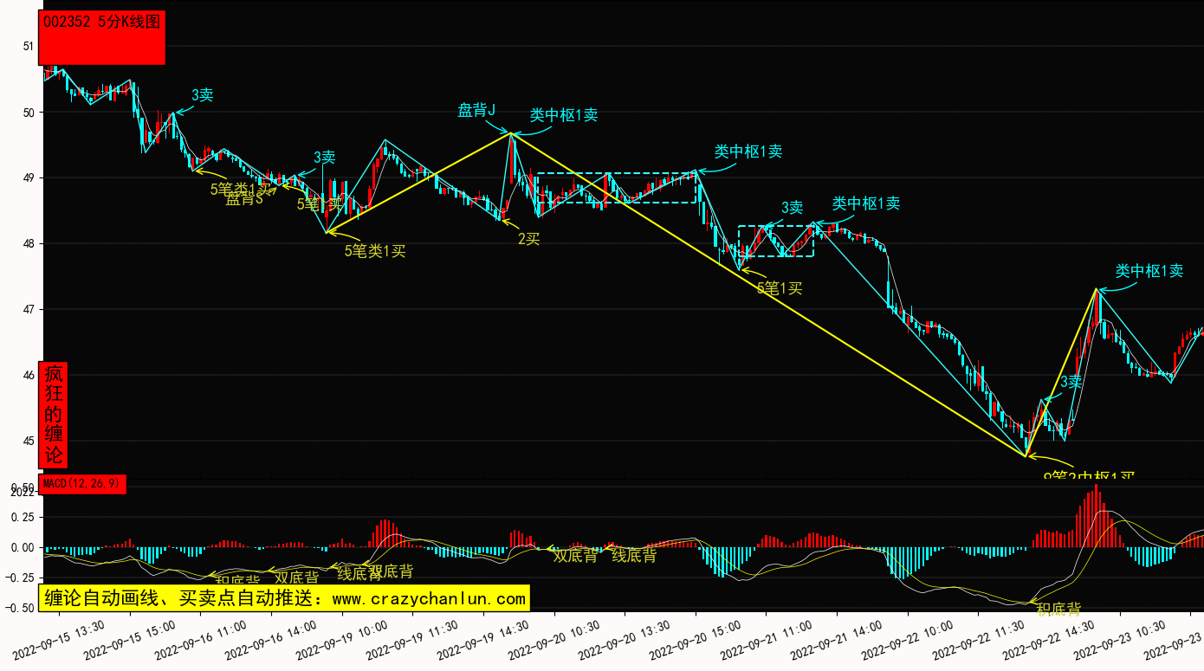1204x671 pixels.
Task: Click the 47 price axis label
Action: tap(29, 309)
